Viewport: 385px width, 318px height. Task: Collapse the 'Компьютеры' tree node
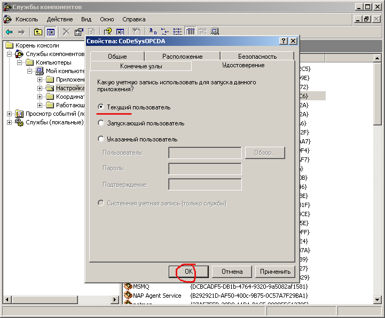[x=19, y=62]
